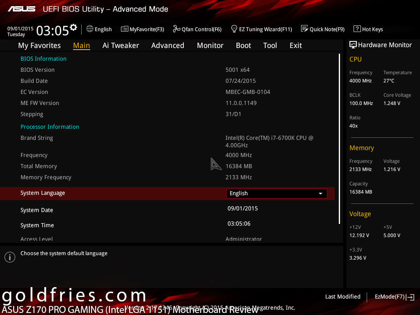
Task: Click the EZ Tuning Wizard lightbulb icon
Action: 234,29
